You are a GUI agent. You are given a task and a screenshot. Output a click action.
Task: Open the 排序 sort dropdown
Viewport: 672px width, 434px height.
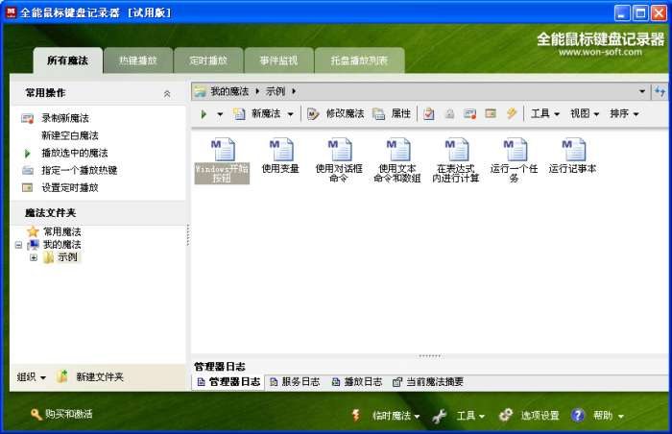coord(624,113)
